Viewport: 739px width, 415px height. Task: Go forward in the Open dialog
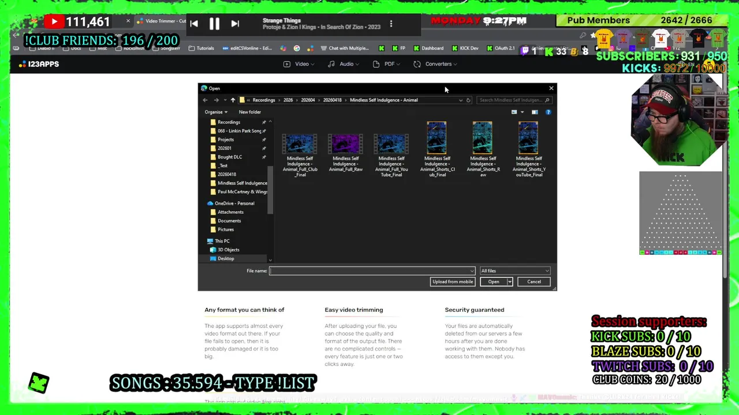(x=216, y=100)
